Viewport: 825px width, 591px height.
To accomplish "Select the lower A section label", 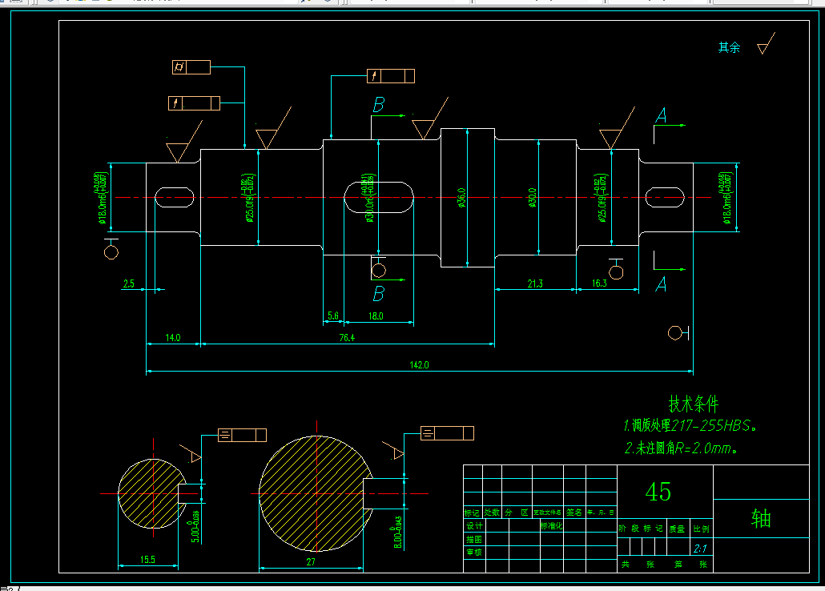I will point(661,284).
